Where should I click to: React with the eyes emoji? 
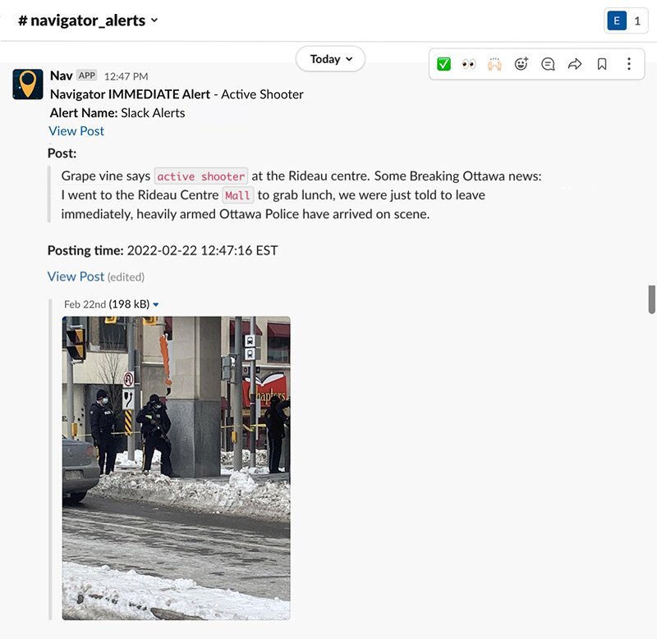[470, 63]
